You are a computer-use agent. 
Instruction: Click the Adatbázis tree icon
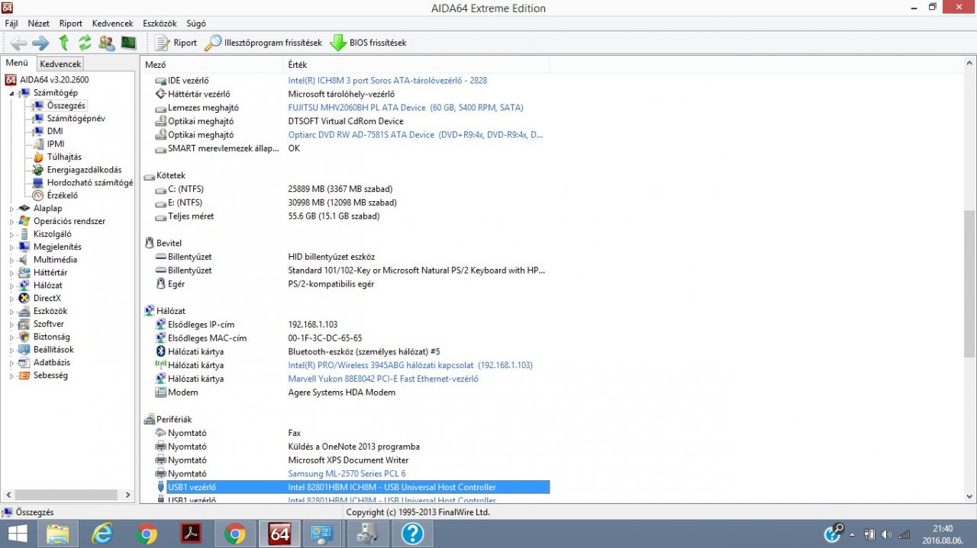24,363
